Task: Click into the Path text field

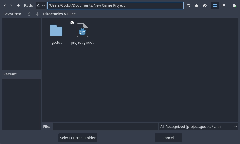Action: [x=115, y=6]
